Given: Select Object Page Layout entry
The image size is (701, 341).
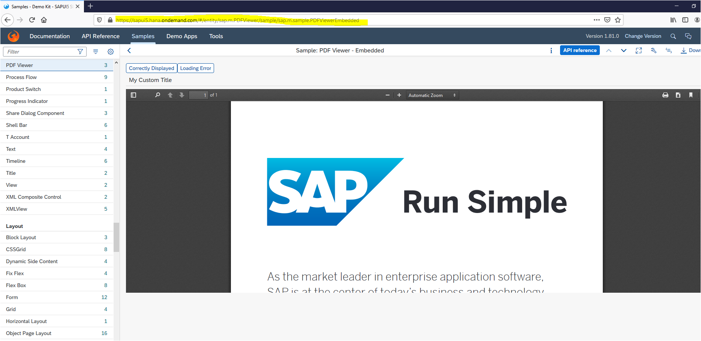Looking at the screenshot, I should 57,333.
